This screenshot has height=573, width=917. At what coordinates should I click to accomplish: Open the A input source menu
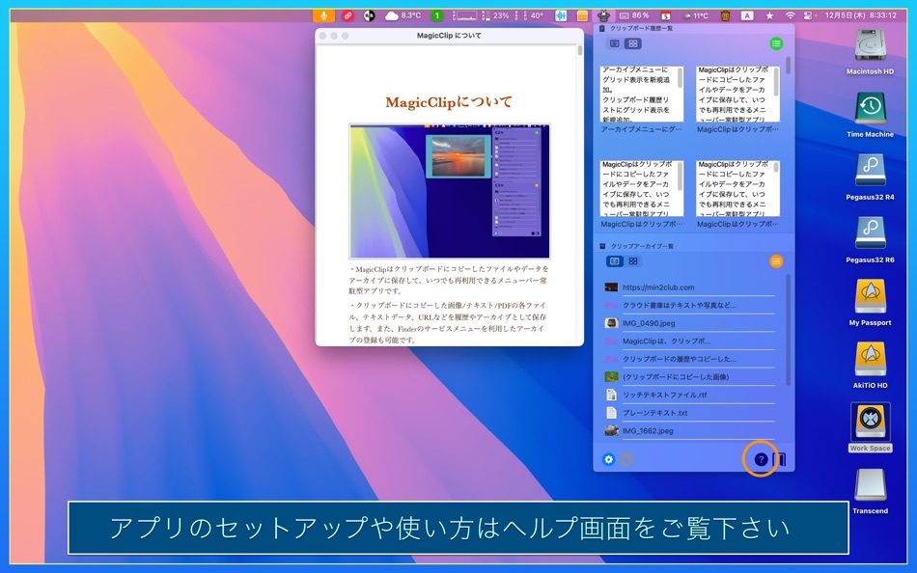pos(747,15)
